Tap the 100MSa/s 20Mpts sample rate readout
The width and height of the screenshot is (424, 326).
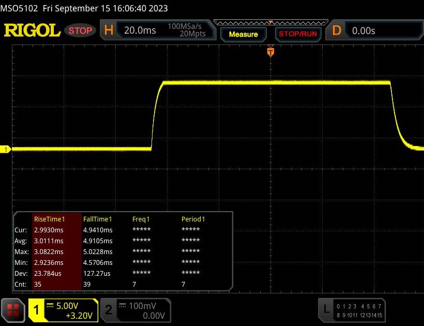pyautogui.click(x=186, y=30)
